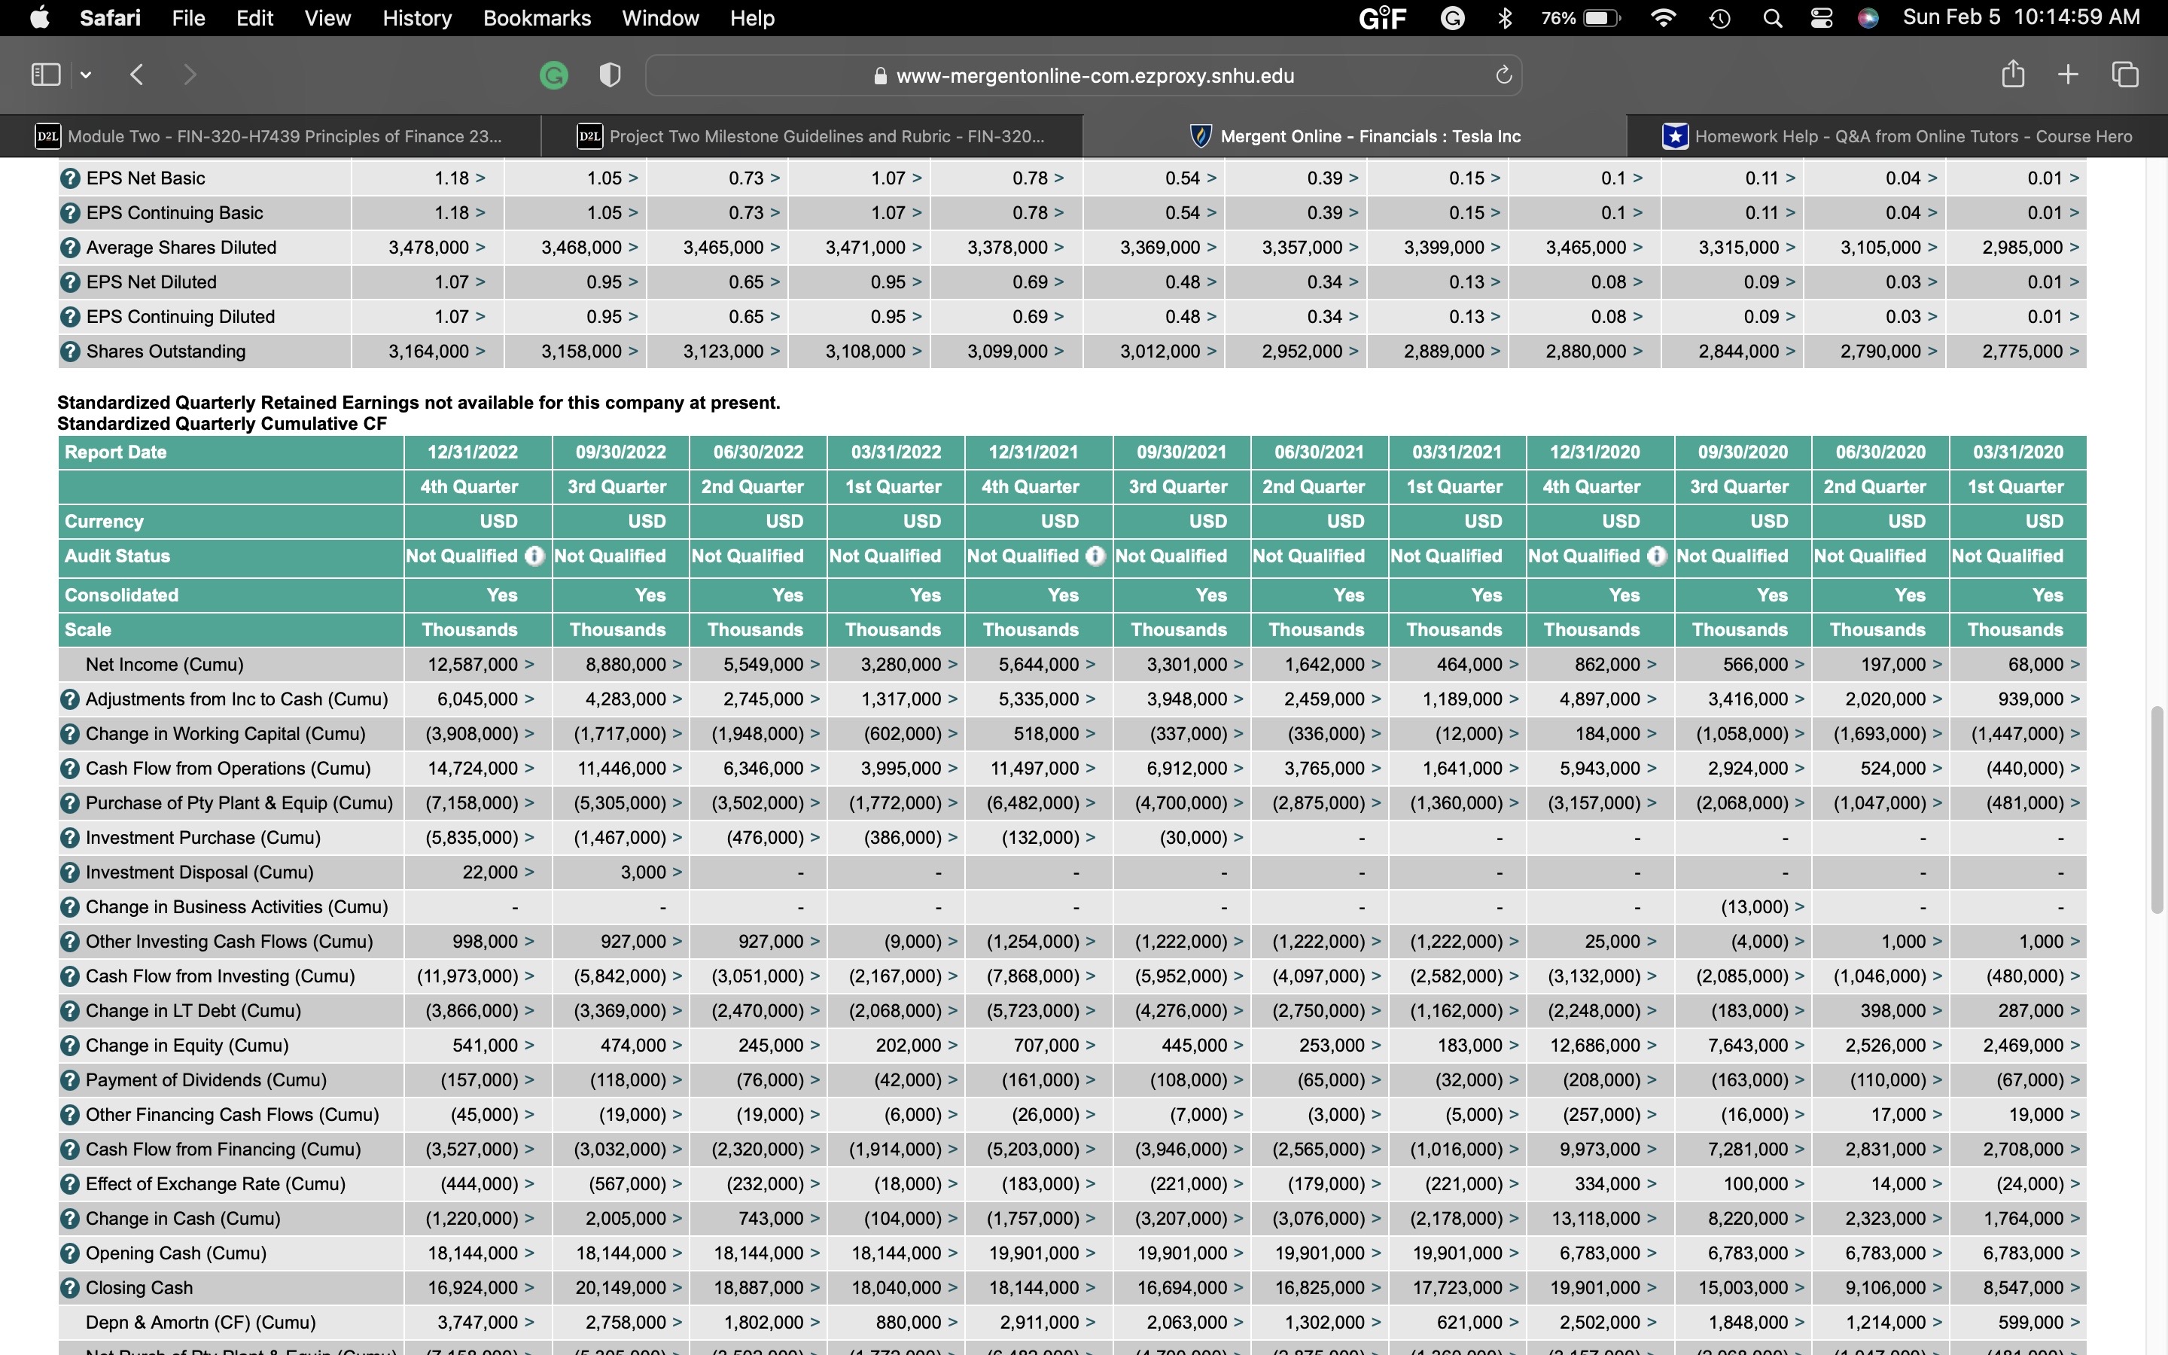The image size is (2168, 1355).
Task: Click the green Grammarly extension icon
Action: [x=553, y=75]
